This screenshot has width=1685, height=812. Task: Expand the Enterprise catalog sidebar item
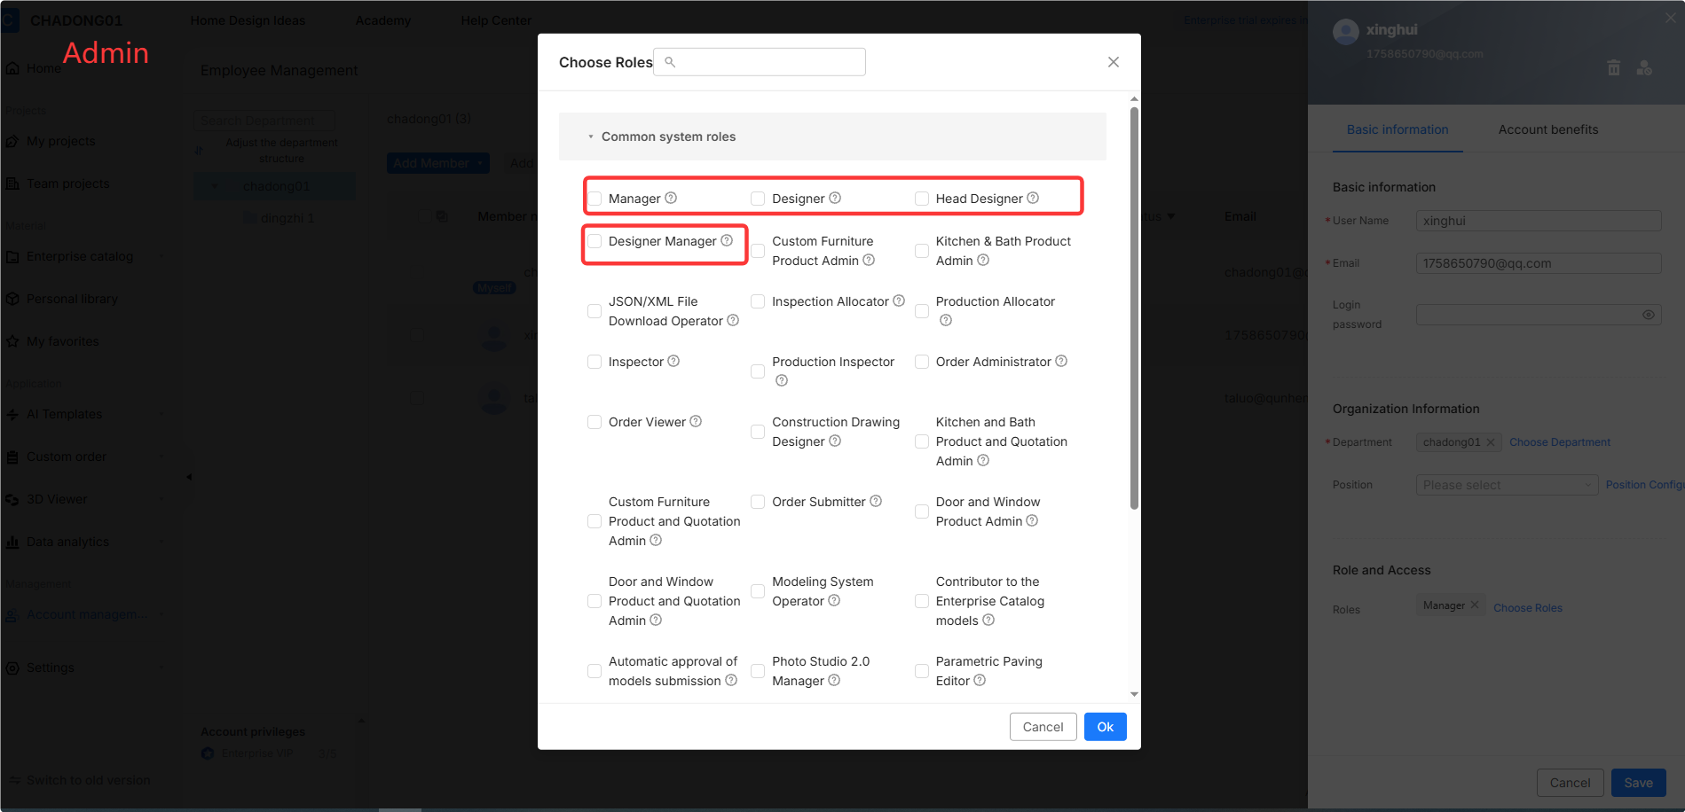161,256
